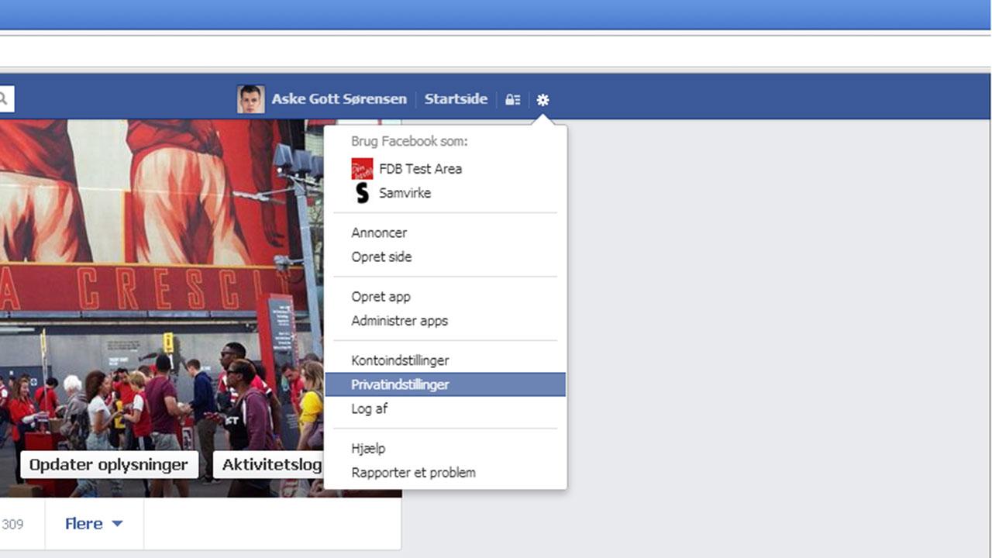Click the Aske Gott Sørensen profile picture
Viewport: 992px width, 558px height.
(251, 99)
